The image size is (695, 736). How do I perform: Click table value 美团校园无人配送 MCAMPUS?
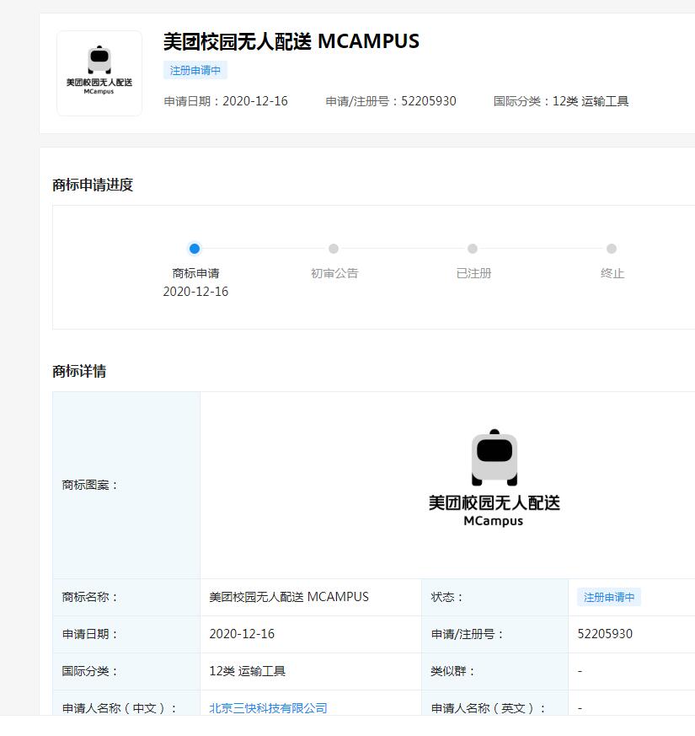pyautogui.click(x=289, y=597)
